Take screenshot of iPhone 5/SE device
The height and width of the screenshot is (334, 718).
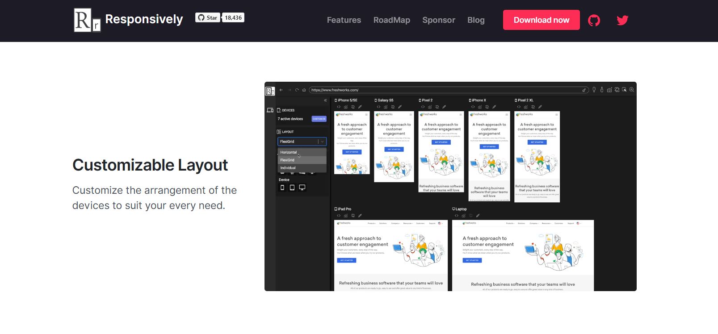click(x=346, y=107)
